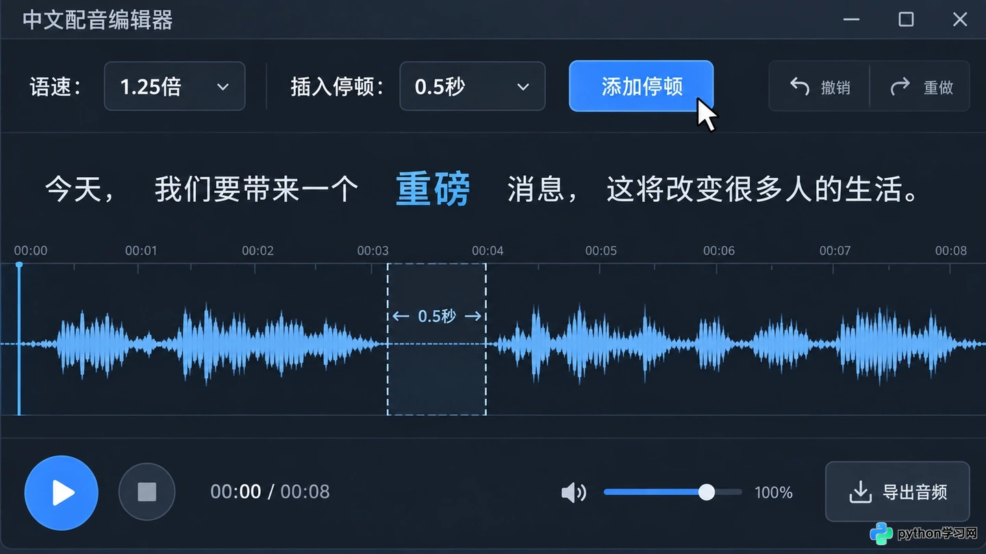Click the phrase 这将改变很多人的生活。
The height and width of the screenshot is (554, 986).
[x=763, y=190]
